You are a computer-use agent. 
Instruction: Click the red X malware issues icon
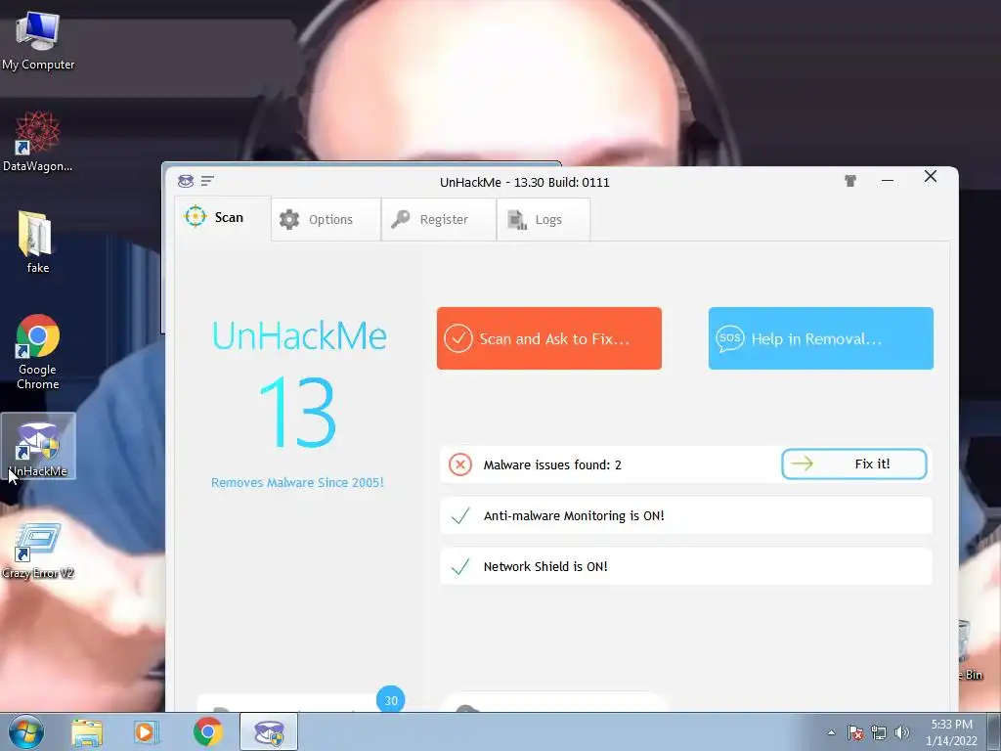(x=459, y=464)
